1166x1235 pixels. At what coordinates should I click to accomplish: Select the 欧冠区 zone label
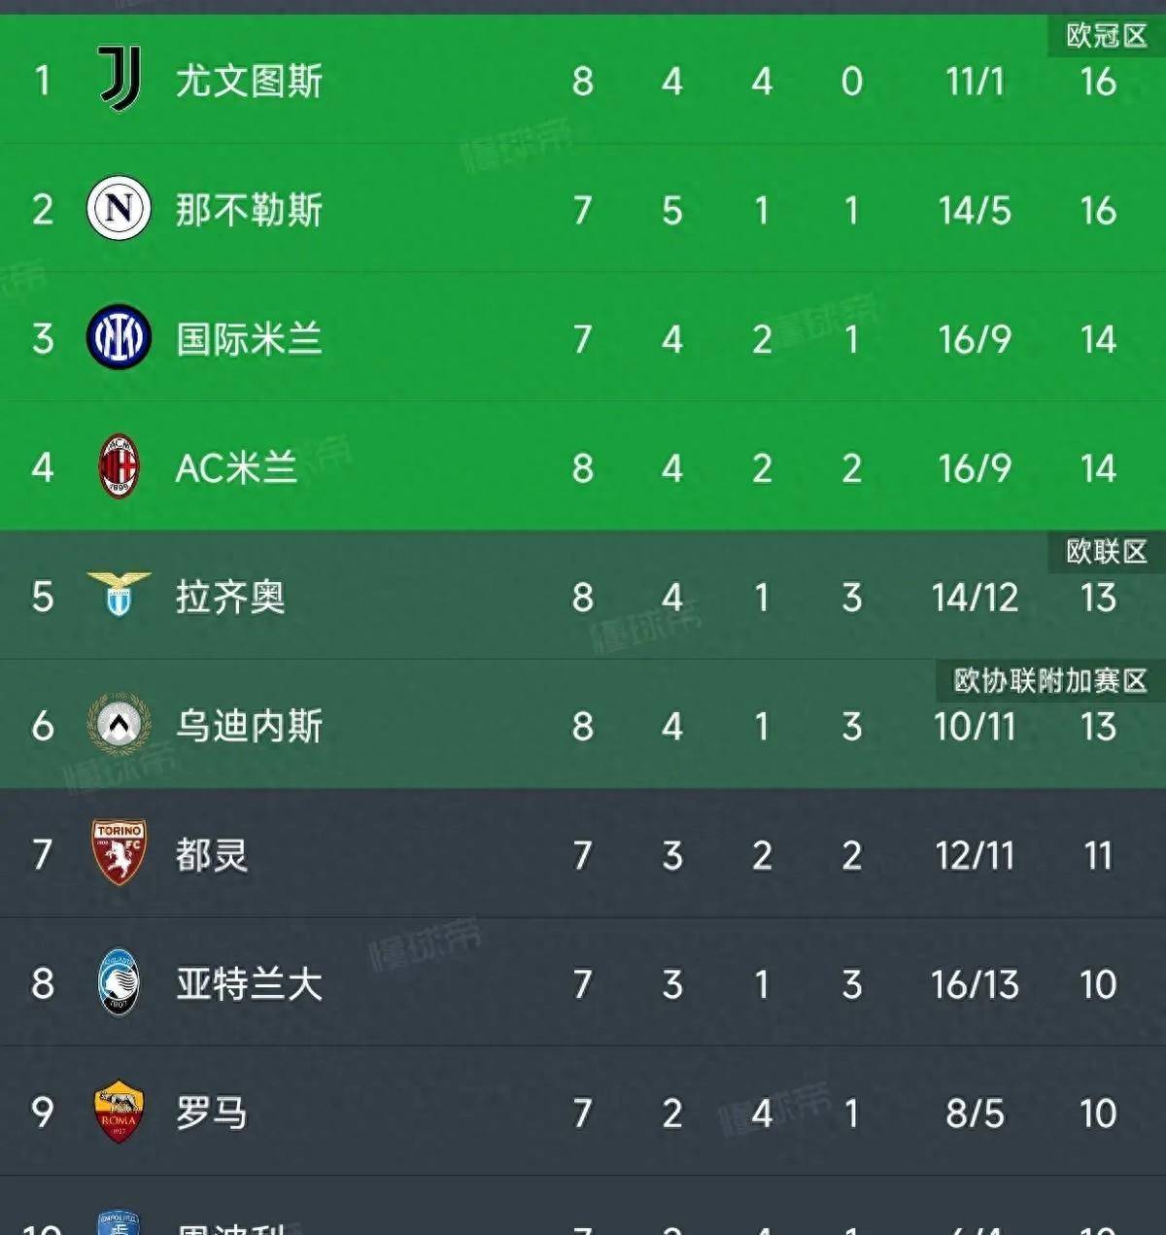click(x=1107, y=36)
